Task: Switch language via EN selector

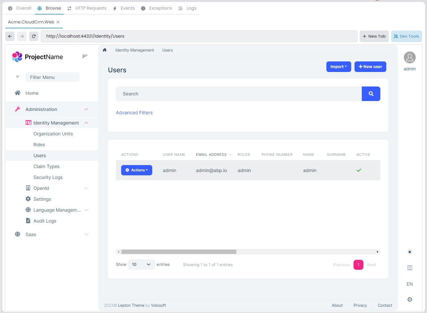Action: click(409, 284)
